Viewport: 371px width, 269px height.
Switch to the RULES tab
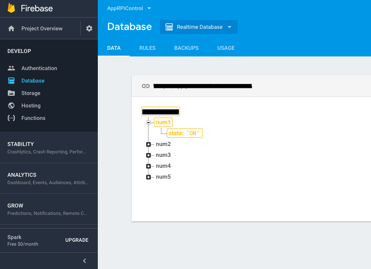[x=147, y=48]
